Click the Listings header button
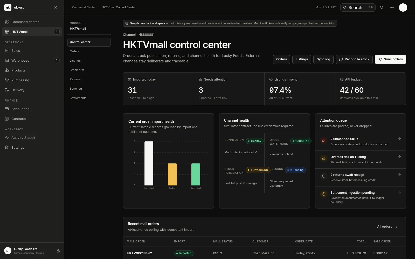This screenshot has width=415, height=259. pyautogui.click(x=302, y=59)
